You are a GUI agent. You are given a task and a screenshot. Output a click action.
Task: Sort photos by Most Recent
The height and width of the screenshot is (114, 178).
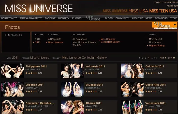point(155,39)
